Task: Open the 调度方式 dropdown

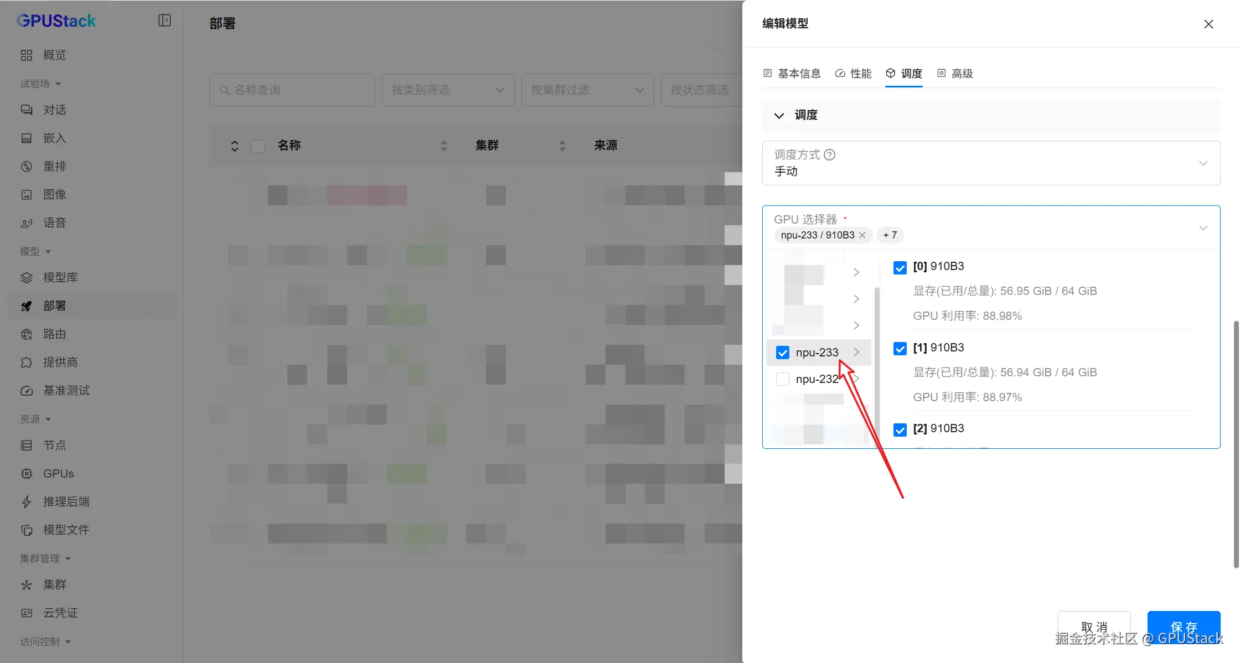Action: click(990, 163)
